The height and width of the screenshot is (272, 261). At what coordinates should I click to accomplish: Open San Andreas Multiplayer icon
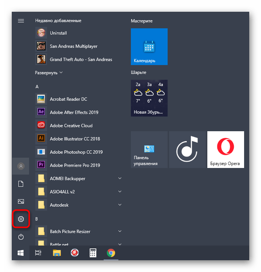click(41, 46)
